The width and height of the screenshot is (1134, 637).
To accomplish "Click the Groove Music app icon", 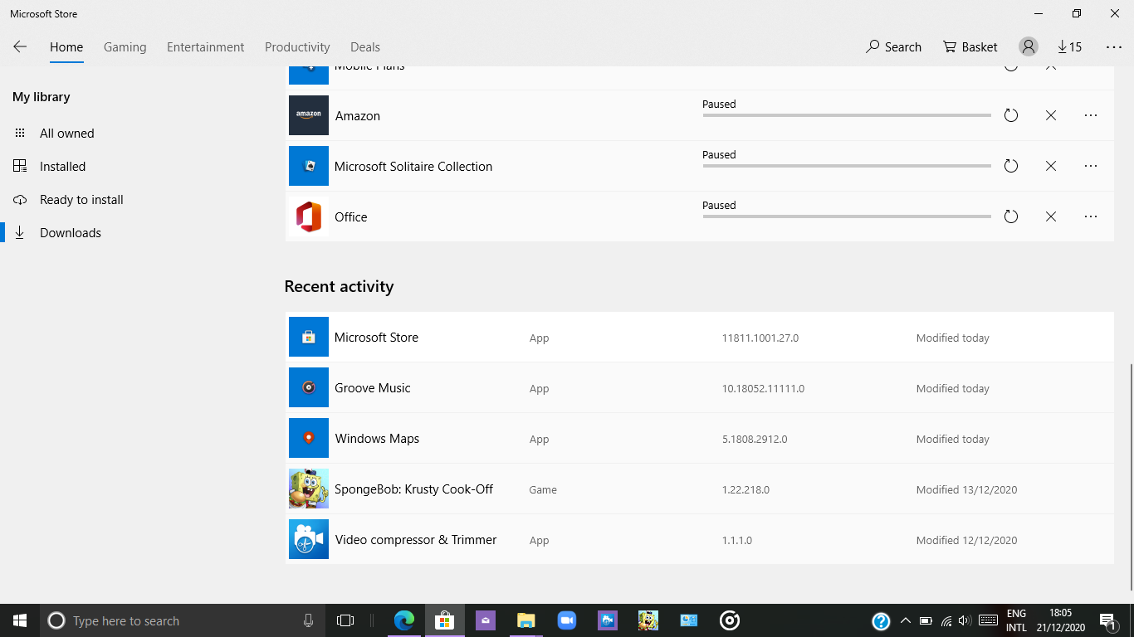I will (309, 387).
